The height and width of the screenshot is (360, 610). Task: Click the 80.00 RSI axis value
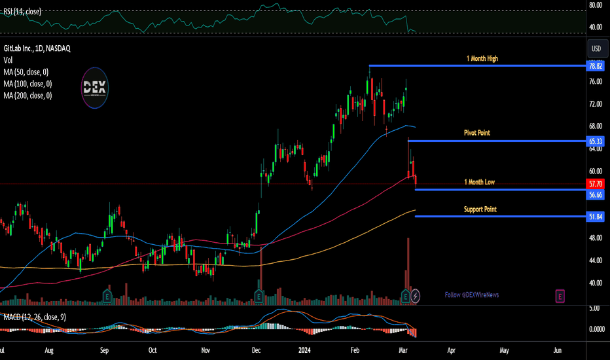tap(596, 5)
